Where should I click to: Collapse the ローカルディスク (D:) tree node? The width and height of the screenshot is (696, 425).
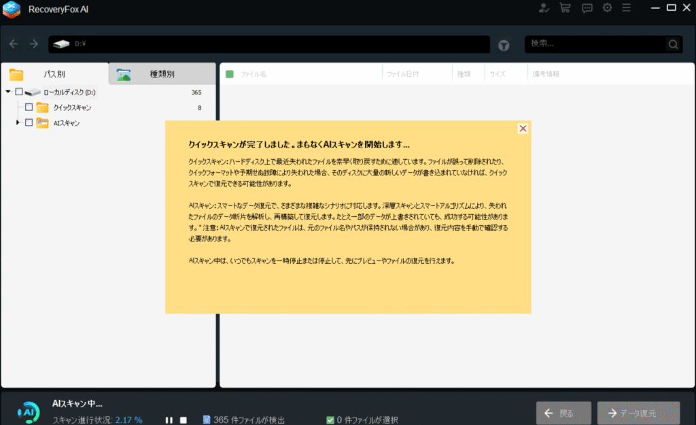(x=8, y=92)
